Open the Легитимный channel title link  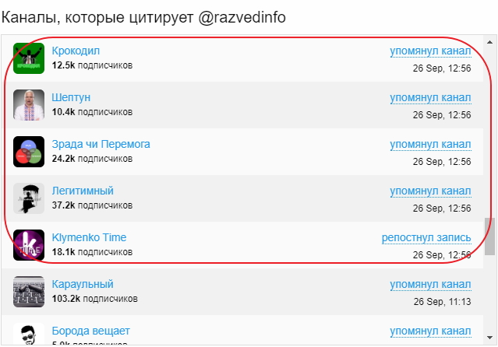pos(83,191)
